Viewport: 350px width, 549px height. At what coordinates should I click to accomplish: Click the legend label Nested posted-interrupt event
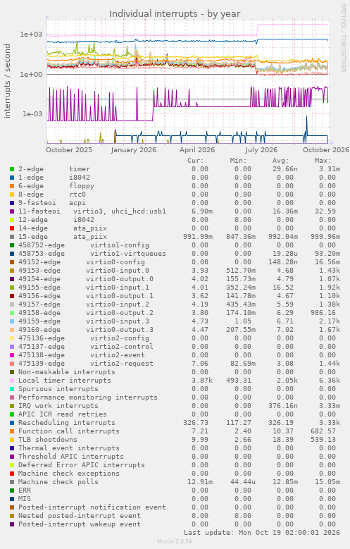80,516
